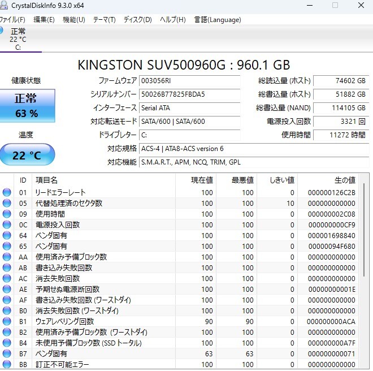This screenshot has height=371, width=373.
Task: Click raw value 000000126C2B
Action: (331, 192)
